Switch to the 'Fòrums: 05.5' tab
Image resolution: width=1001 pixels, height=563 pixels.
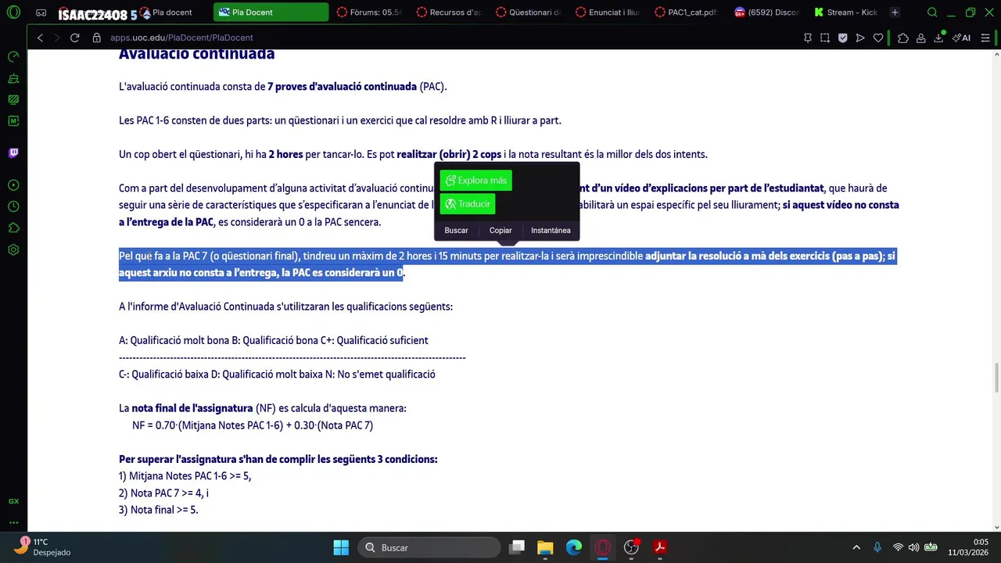368,13
